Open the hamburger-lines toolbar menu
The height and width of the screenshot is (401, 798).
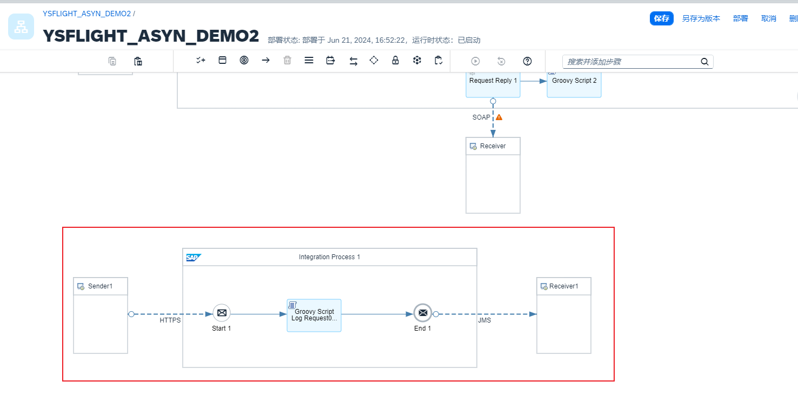309,61
